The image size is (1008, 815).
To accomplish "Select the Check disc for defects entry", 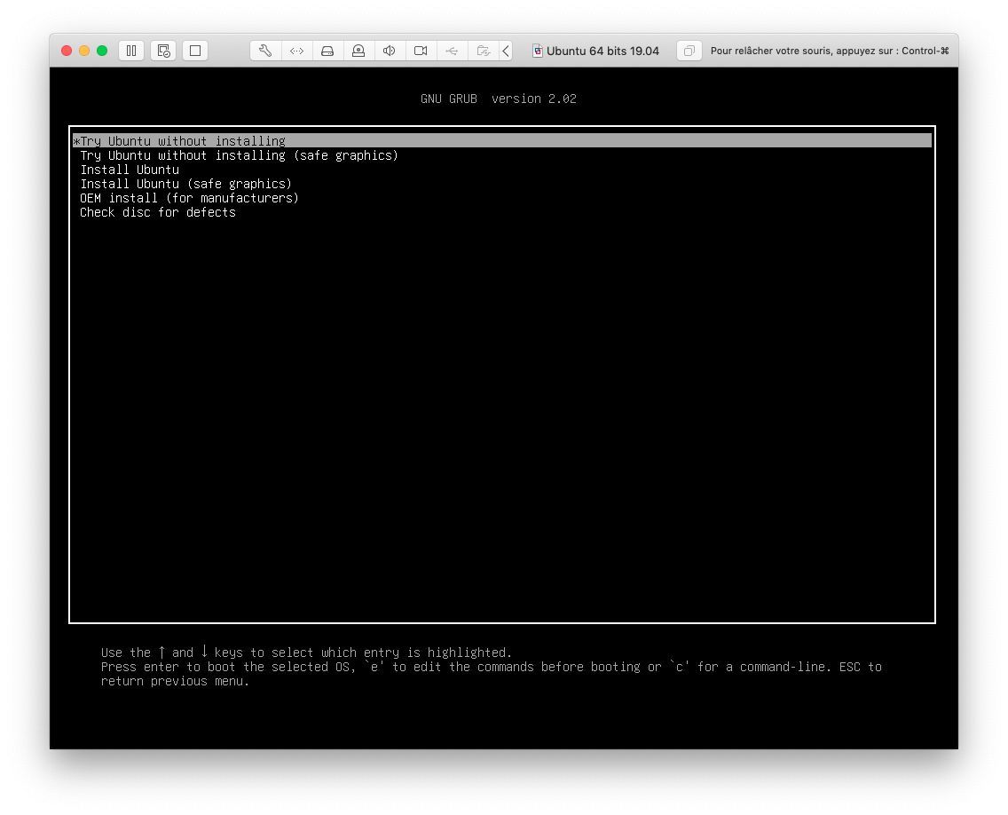I will pos(157,211).
